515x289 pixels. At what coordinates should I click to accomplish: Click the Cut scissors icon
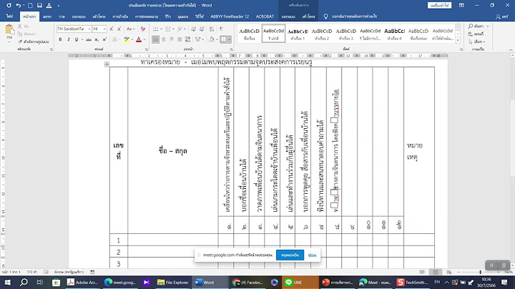click(20, 26)
